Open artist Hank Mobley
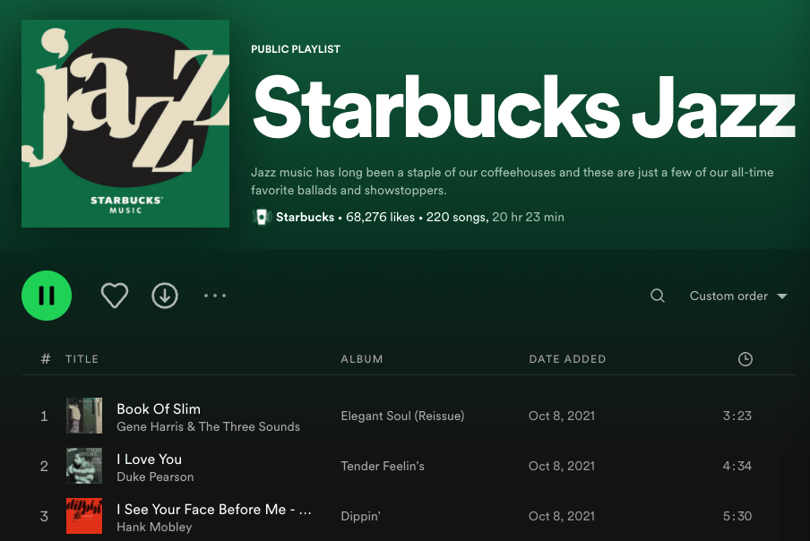The width and height of the screenshot is (810, 541). (x=154, y=527)
